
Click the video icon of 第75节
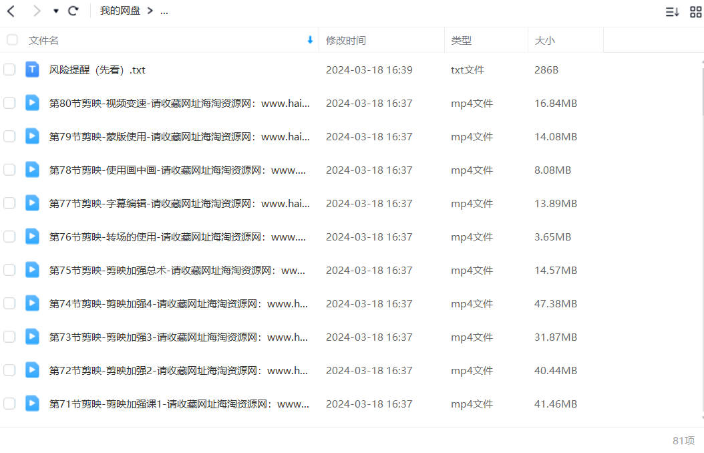(x=32, y=270)
